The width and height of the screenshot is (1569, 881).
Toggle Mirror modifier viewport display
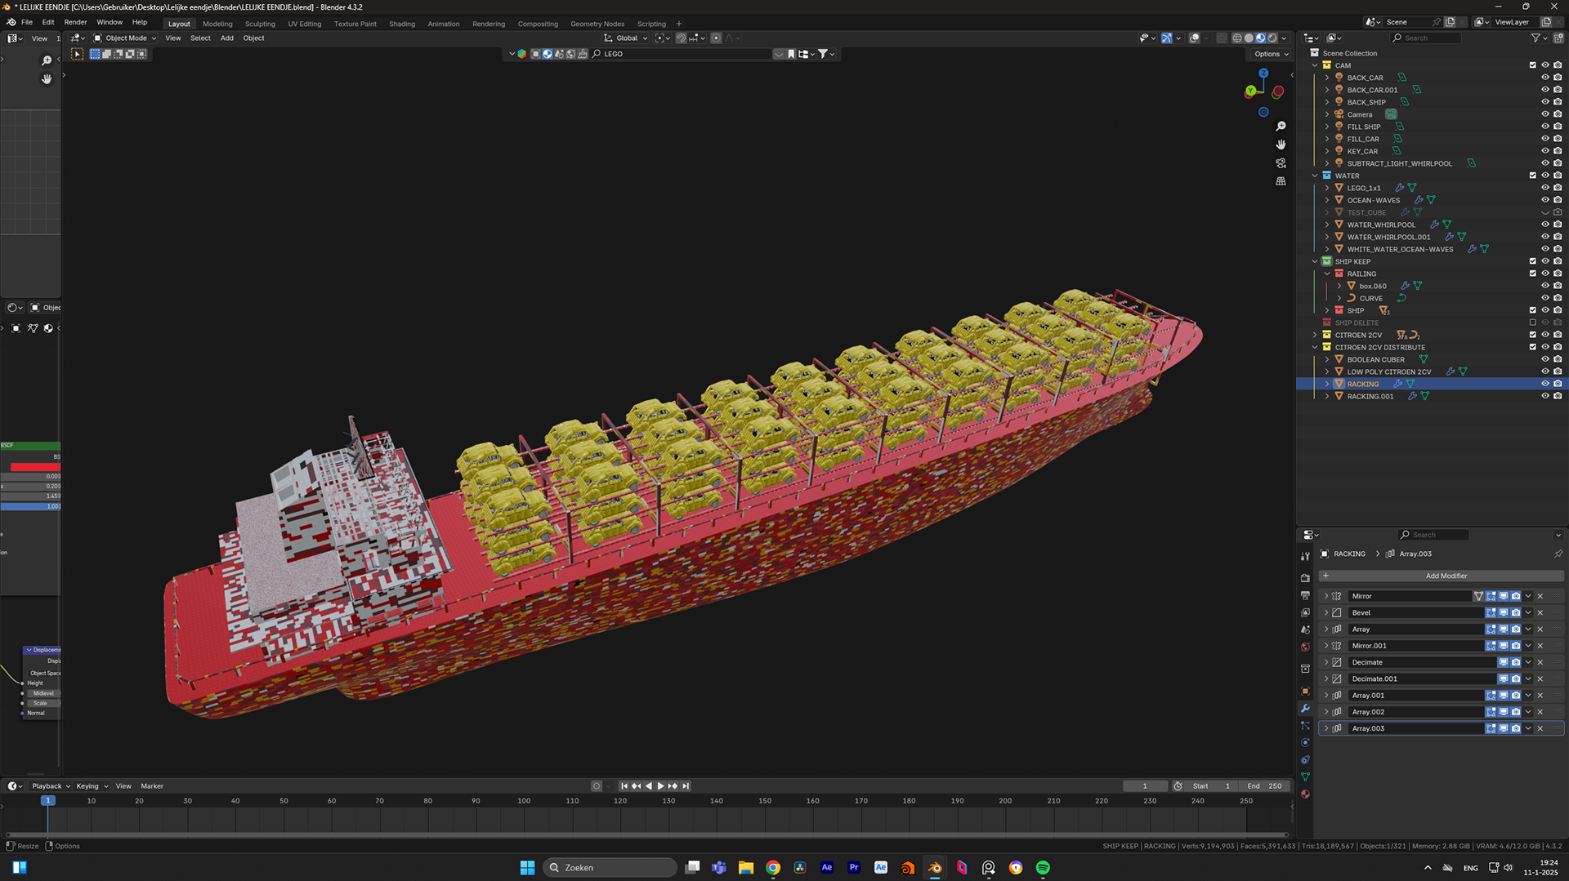pos(1504,596)
